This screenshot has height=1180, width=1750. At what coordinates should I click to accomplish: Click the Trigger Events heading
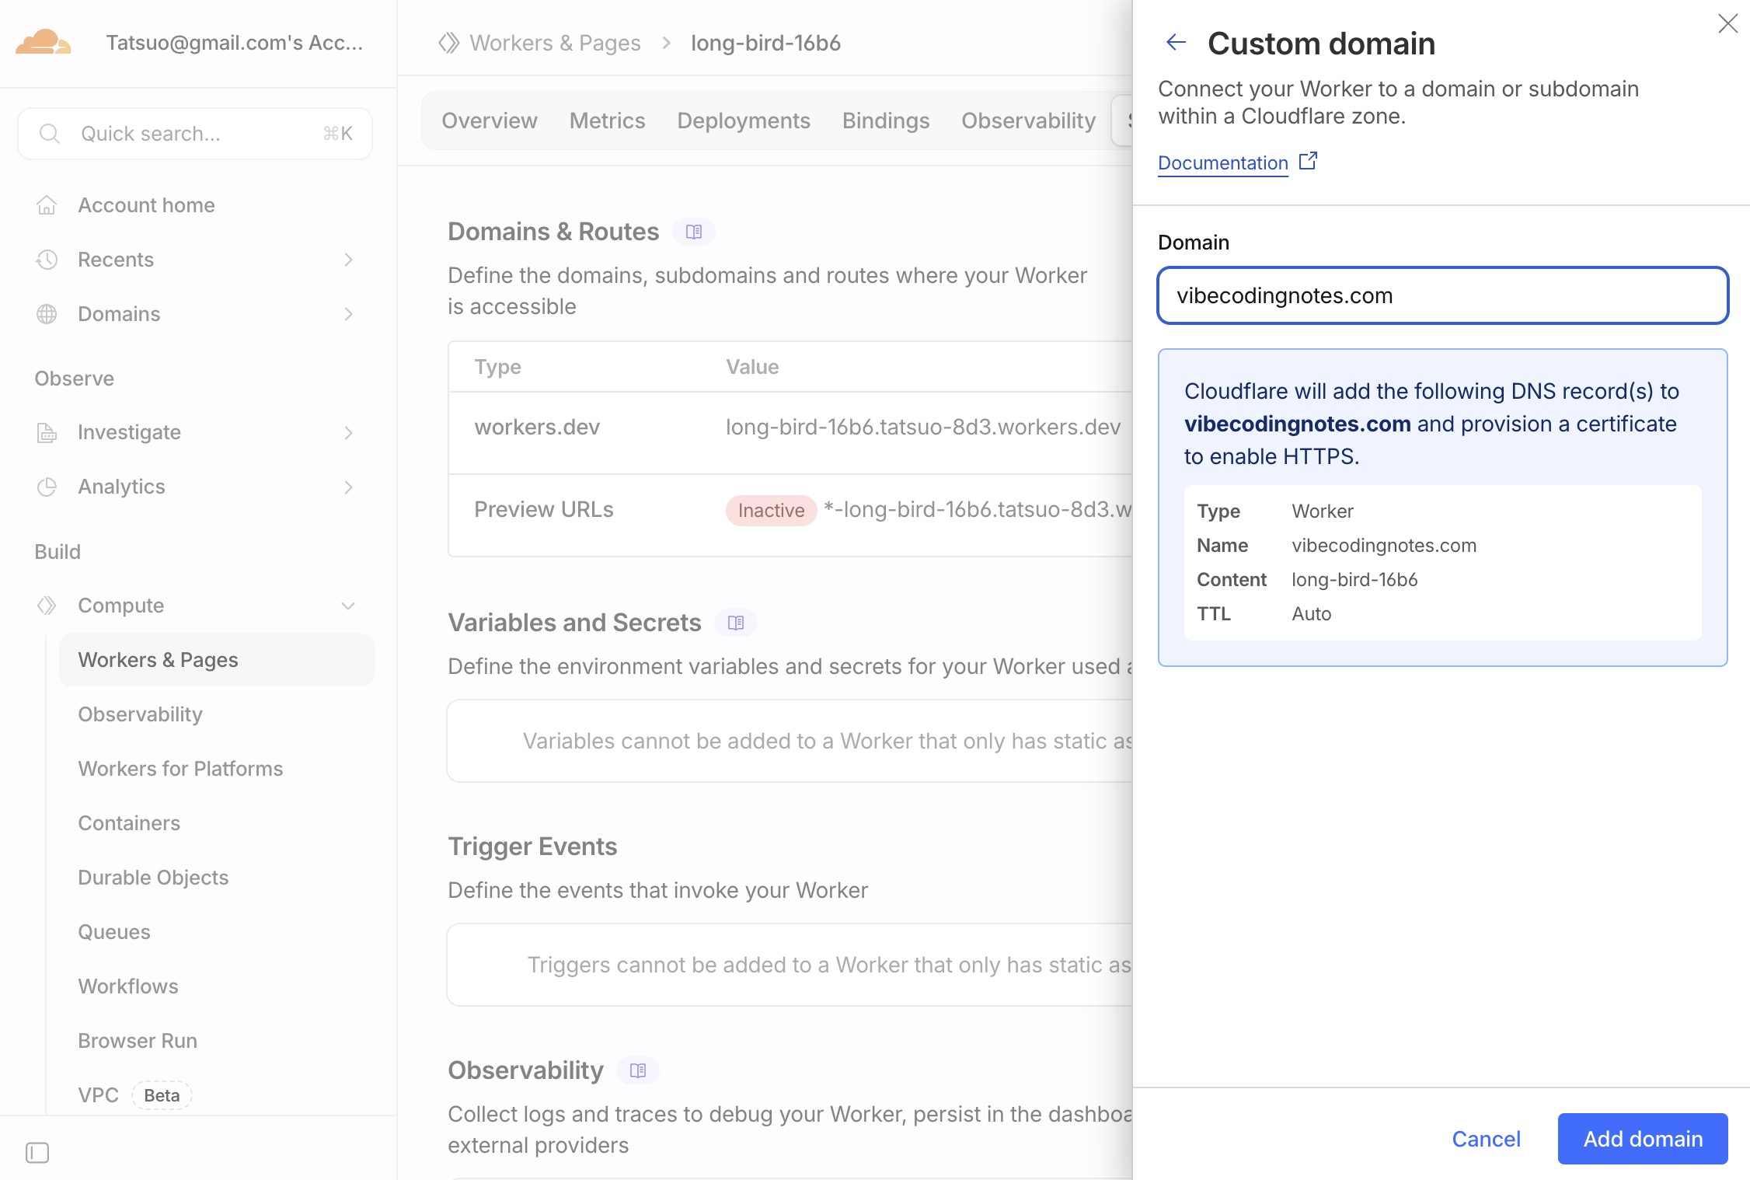click(x=532, y=847)
